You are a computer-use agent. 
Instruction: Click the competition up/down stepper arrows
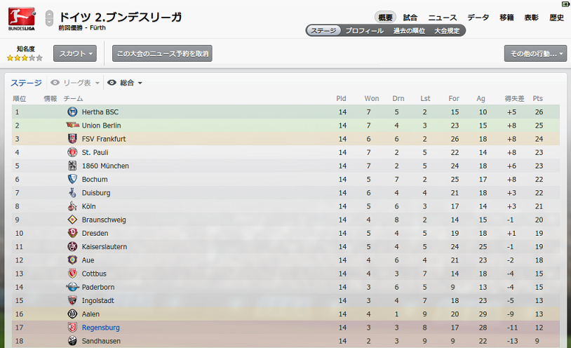tap(49, 18)
